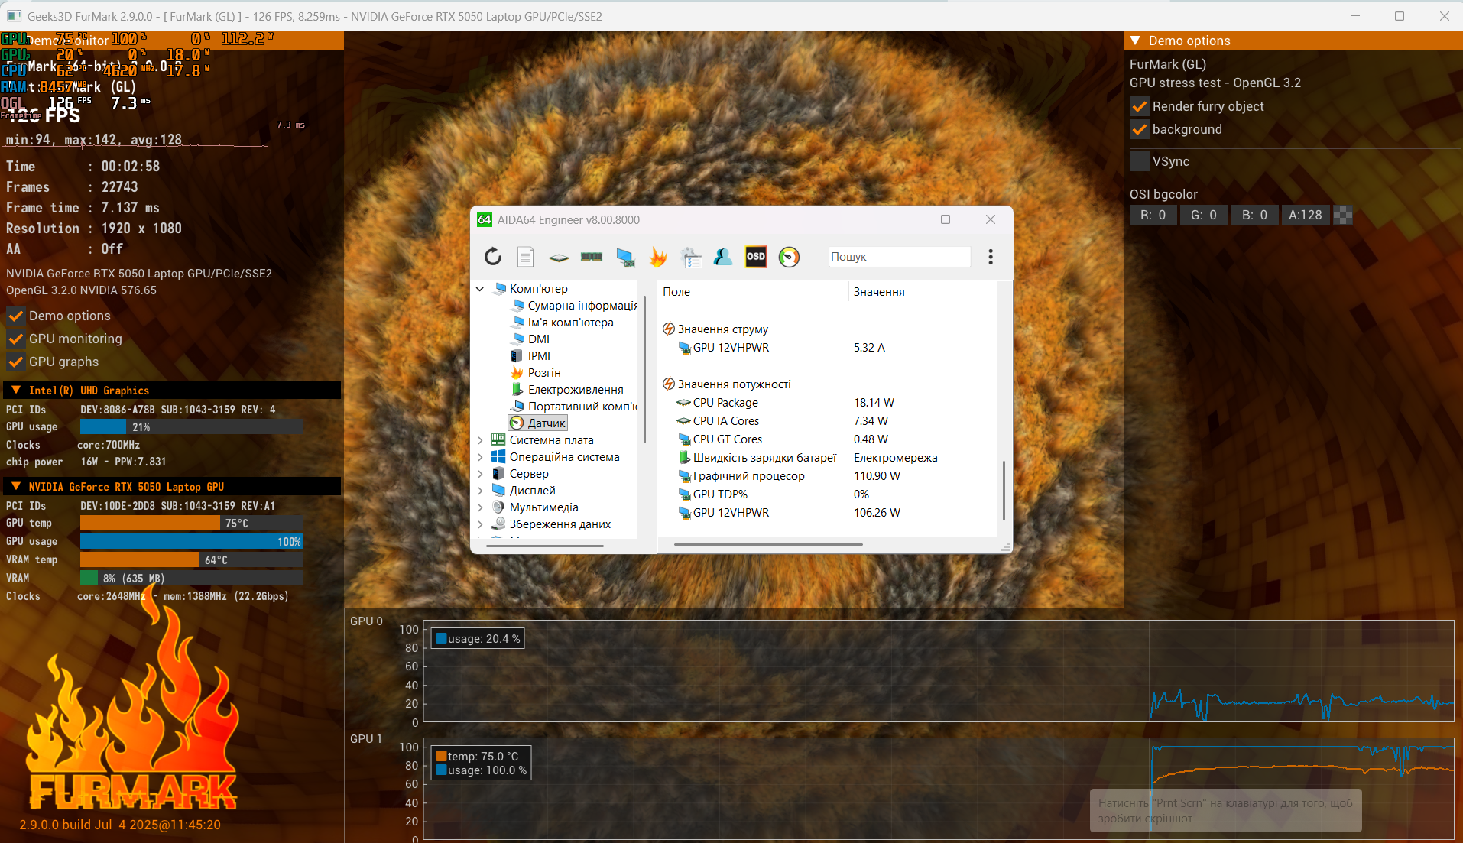Click the CPU chip toolbar icon
The image size is (1463, 843).
(x=559, y=258)
